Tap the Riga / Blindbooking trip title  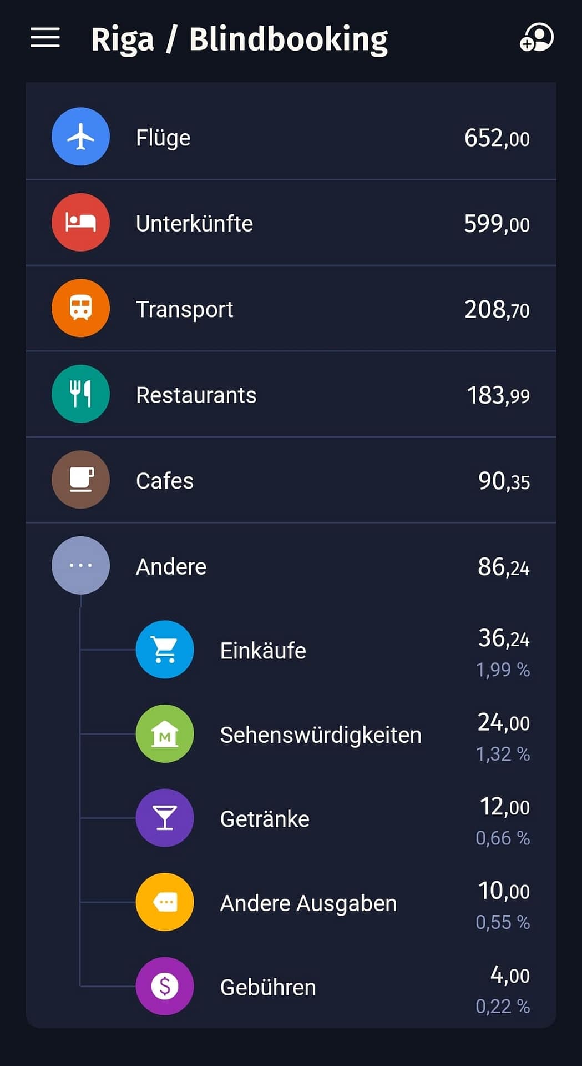point(239,39)
